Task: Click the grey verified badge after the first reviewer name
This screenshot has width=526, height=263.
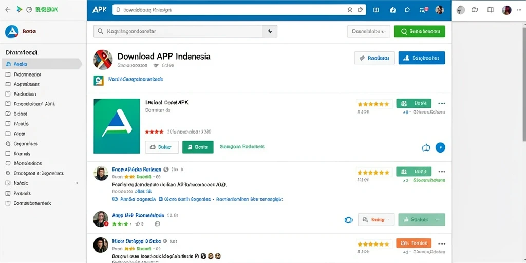Action: (x=166, y=170)
